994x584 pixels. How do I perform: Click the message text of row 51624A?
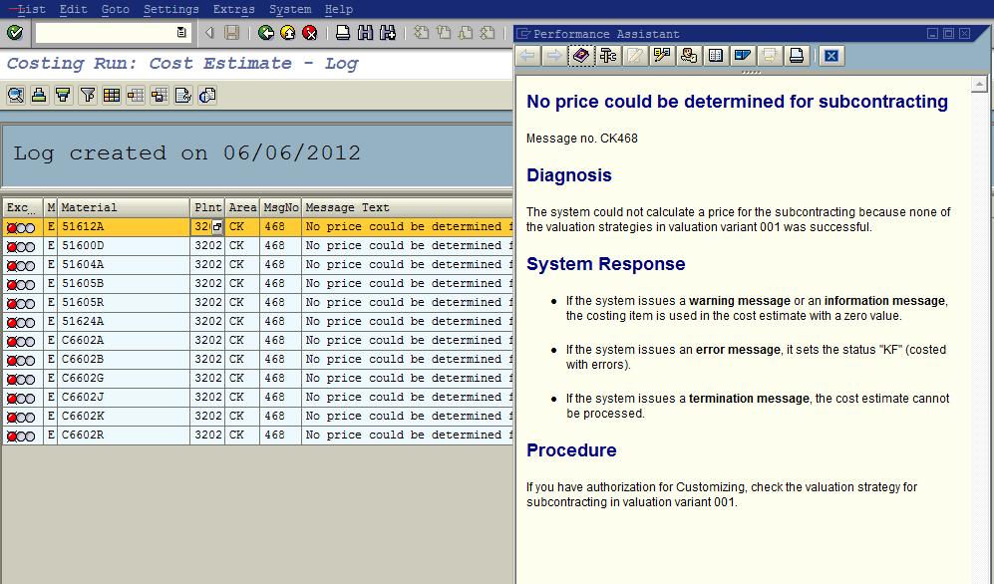coord(409,322)
